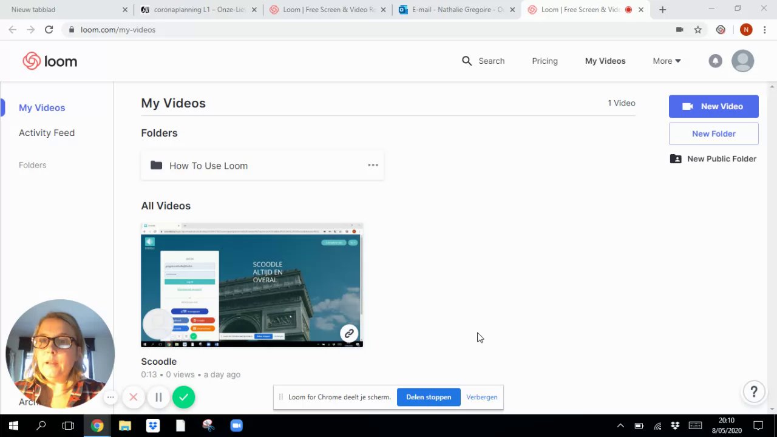Click the 1 Video count text
Viewport: 777px width, 437px height.
pyautogui.click(x=622, y=103)
